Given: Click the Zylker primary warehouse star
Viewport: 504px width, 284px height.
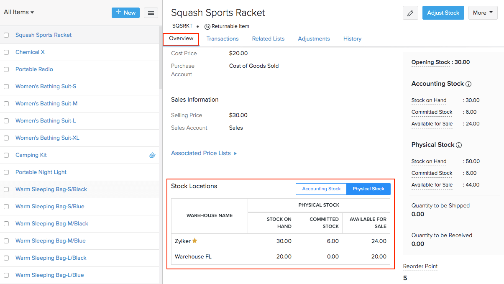Looking at the screenshot, I should point(194,241).
